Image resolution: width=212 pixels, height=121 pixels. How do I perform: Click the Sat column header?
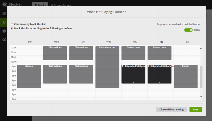(x=188, y=42)
